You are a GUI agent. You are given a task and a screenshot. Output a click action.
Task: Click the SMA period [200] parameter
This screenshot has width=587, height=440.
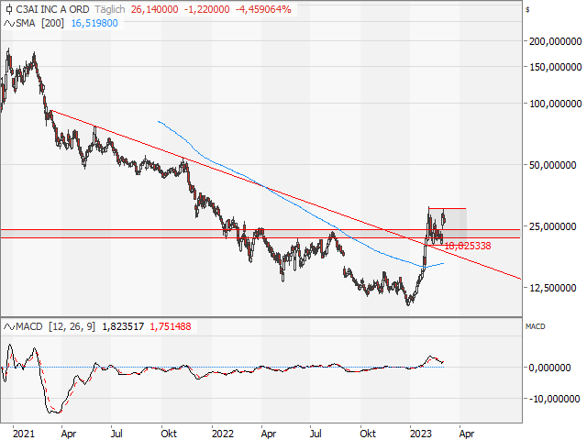(52, 24)
